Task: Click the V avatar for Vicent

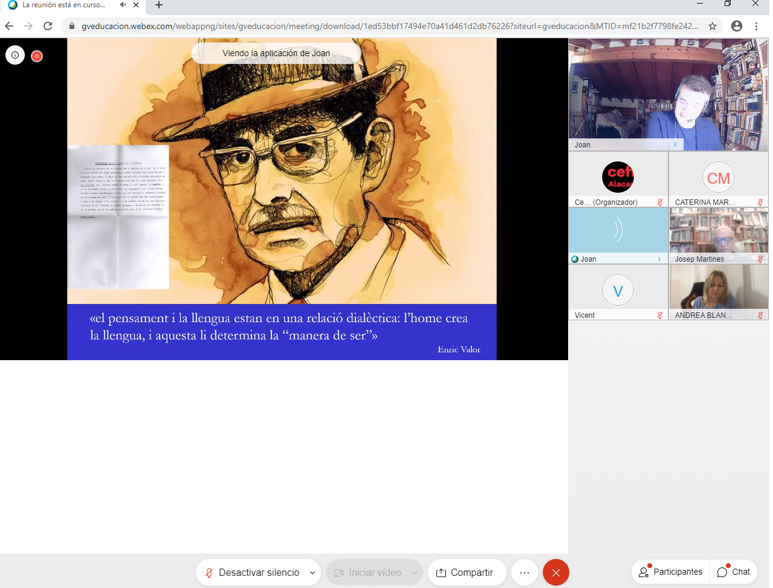Action: (x=618, y=291)
